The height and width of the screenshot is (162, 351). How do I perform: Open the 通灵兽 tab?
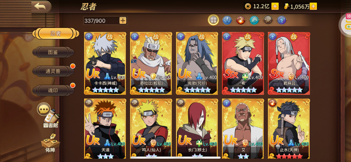click(x=53, y=71)
